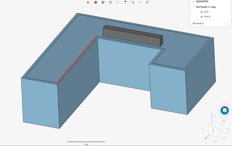The width and height of the screenshot is (232, 146).
Task: Select Part 2 in the geometry tree
Action: [x=207, y=16]
